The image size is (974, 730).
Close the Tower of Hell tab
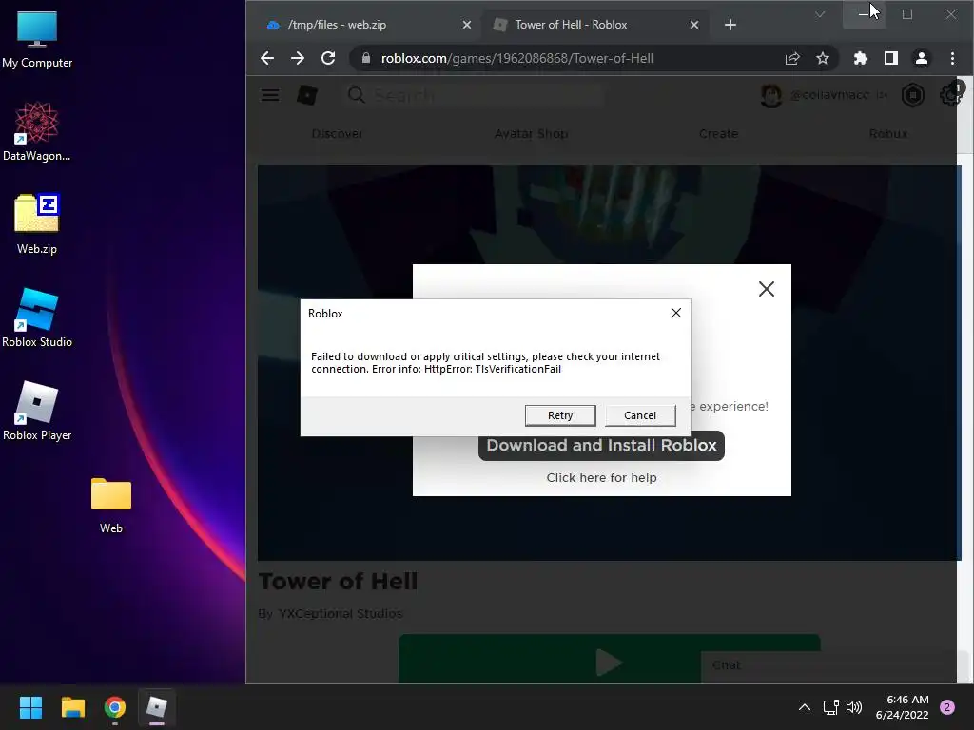[694, 25]
